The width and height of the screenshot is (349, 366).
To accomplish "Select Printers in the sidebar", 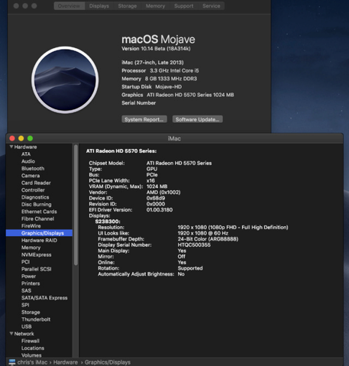I will click(x=31, y=283).
